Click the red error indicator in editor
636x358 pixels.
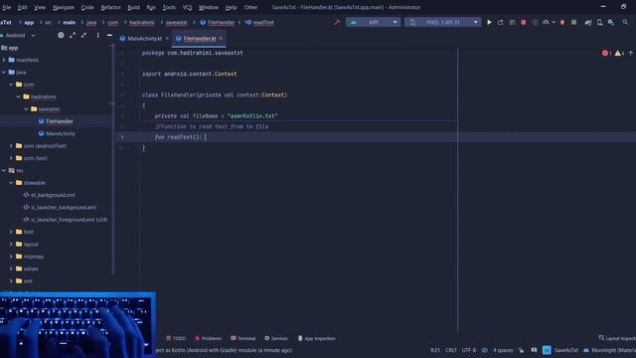pyautogui.click(x=606, y=53)
